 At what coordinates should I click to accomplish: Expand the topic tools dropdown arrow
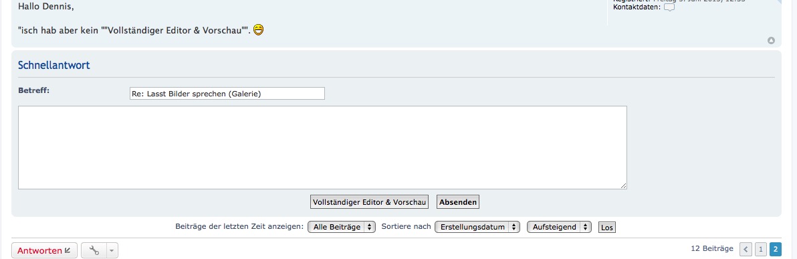pos(112,250)
